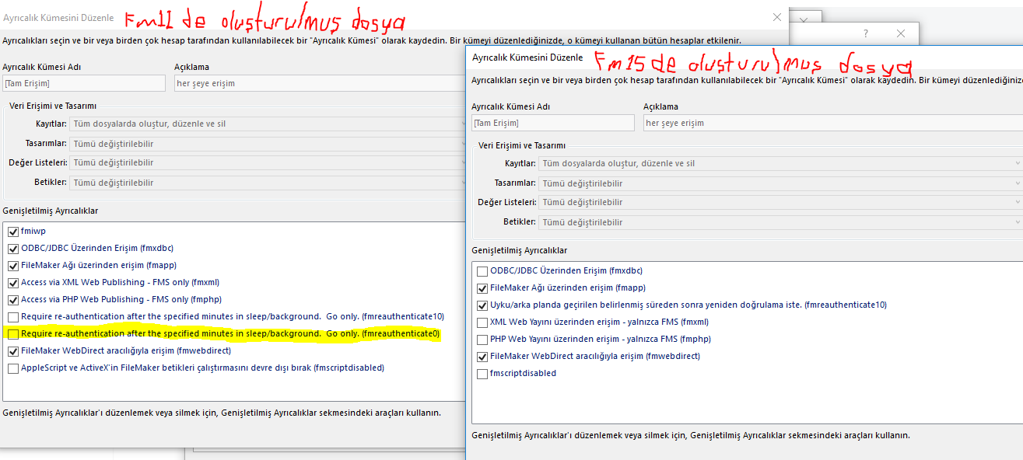Uncheck FileMaker WebDirect (fmwebdirect) in right dialog
1023x460 pixels.
[482, 357]
